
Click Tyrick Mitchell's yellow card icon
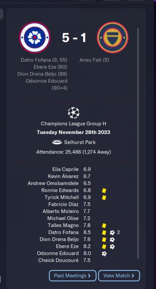[x=104, y=197]
